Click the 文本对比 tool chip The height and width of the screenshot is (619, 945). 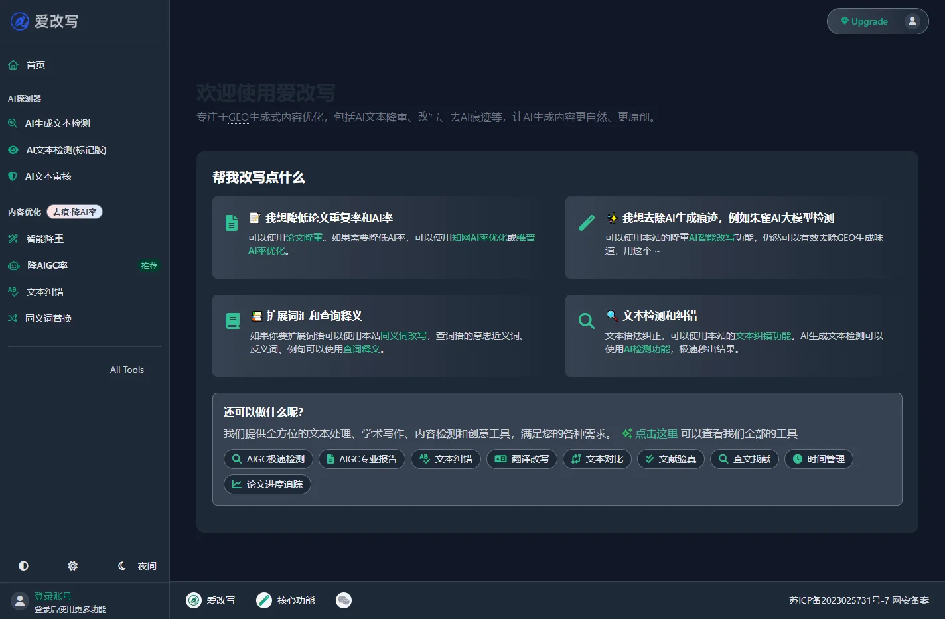(597, 459)
